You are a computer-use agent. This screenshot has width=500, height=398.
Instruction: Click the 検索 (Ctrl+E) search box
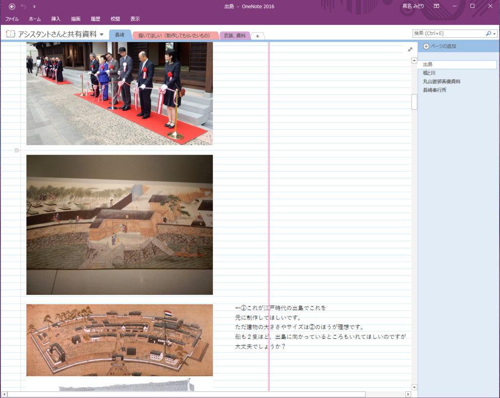pos(449,33)
